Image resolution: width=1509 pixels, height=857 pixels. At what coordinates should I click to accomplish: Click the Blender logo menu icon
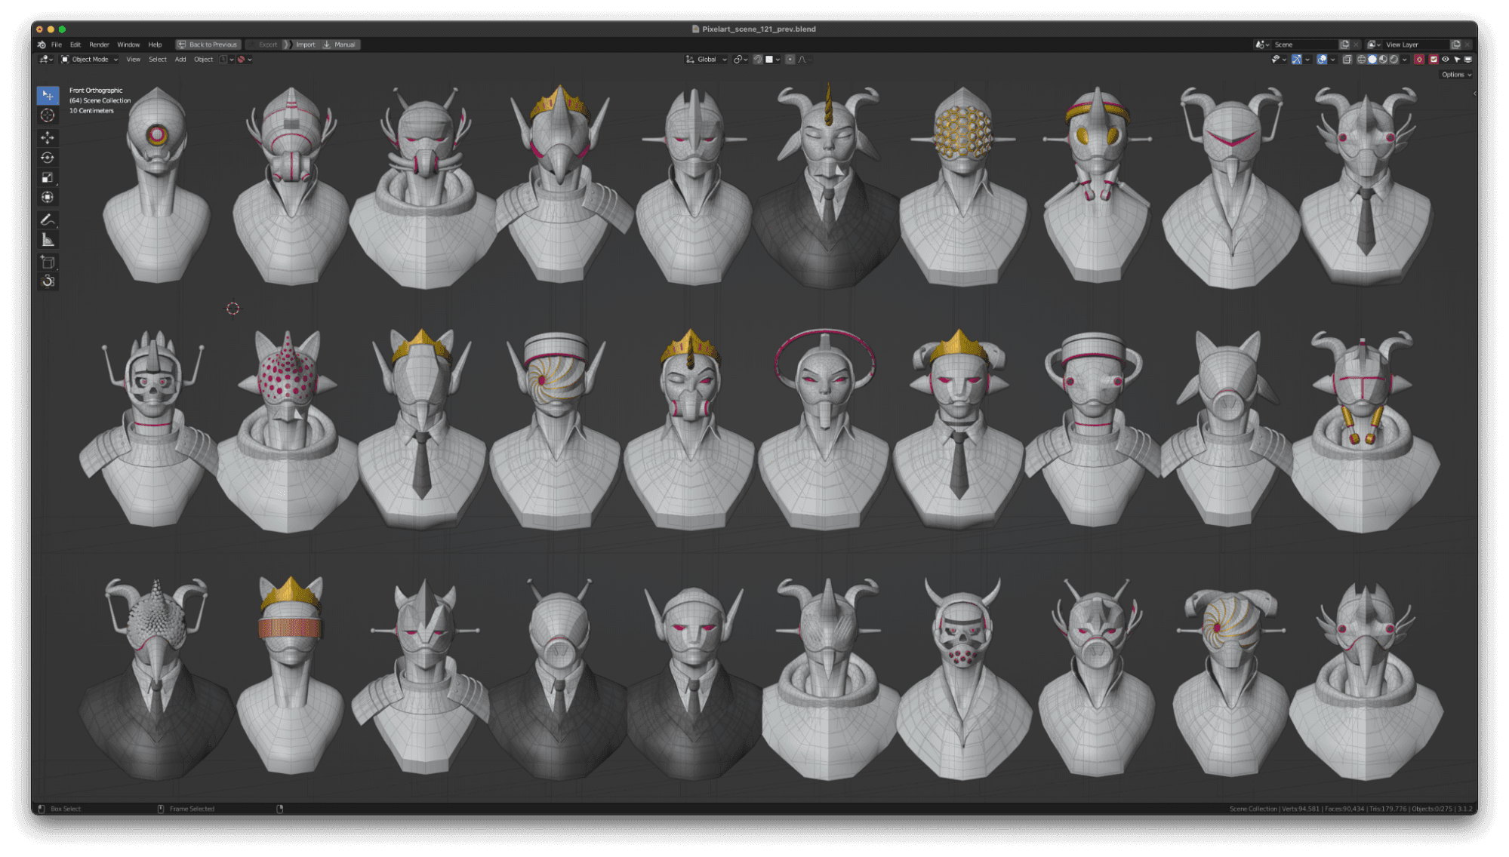42,45
